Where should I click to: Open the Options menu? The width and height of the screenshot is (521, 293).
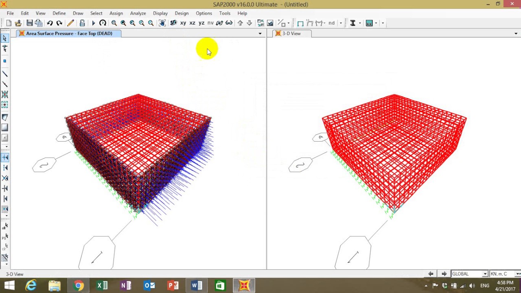pos(204,13)
